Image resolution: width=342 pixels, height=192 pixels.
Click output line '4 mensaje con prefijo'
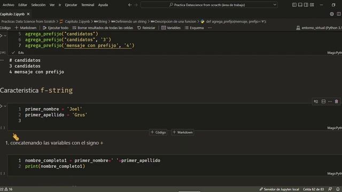point(37,72)
